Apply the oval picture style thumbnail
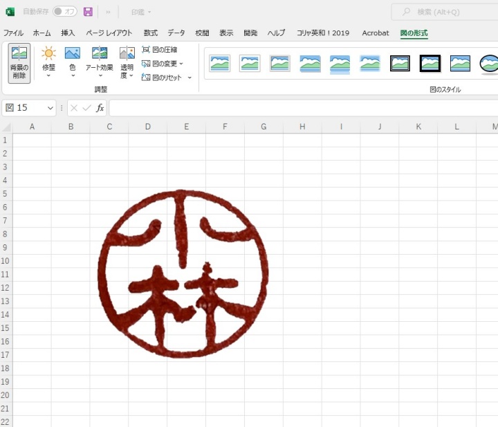Screen dimensions: 498x427 point(489,64)
